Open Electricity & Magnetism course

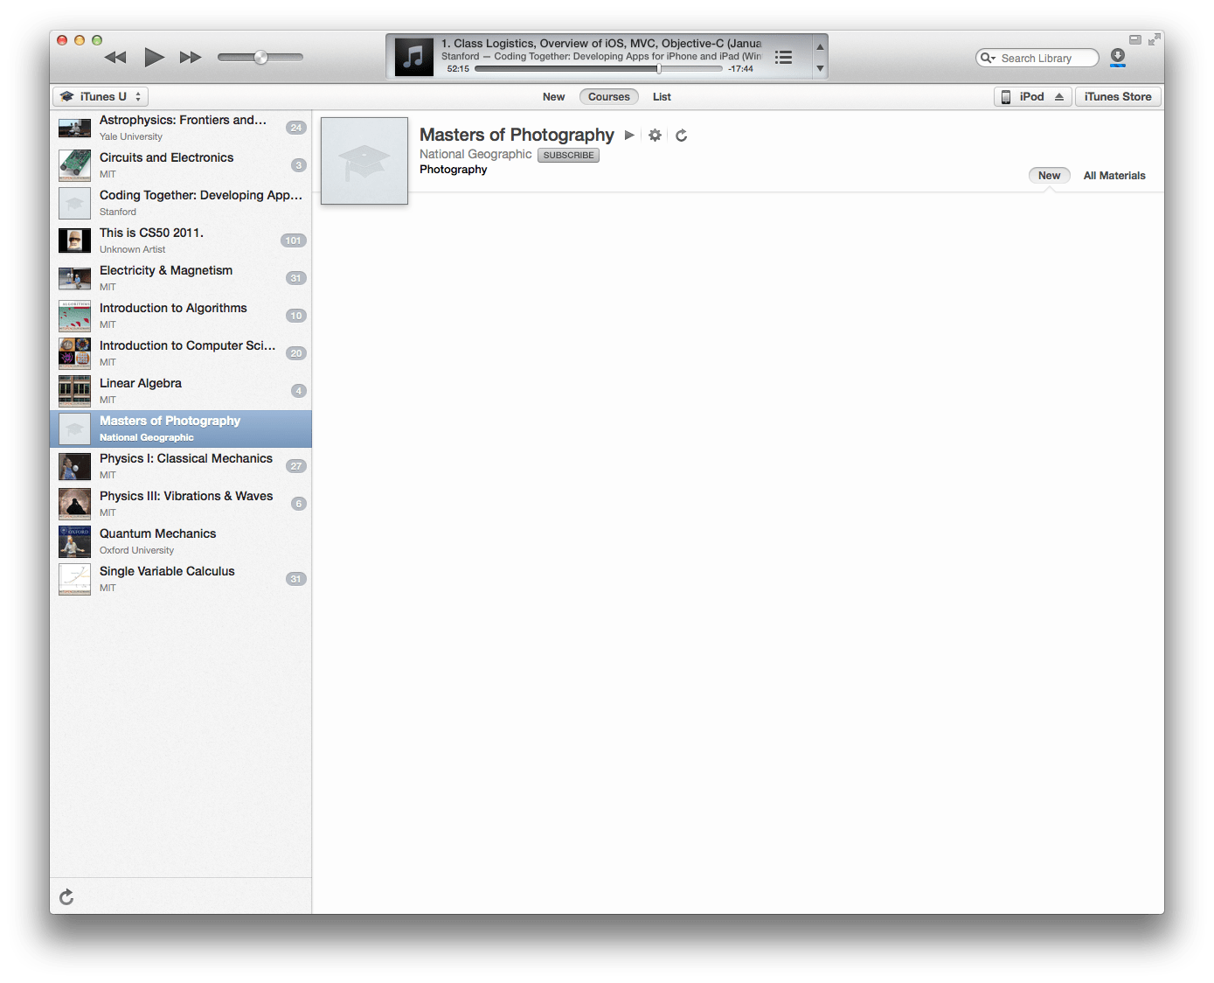pyautogui.click(x=181, y=279)
